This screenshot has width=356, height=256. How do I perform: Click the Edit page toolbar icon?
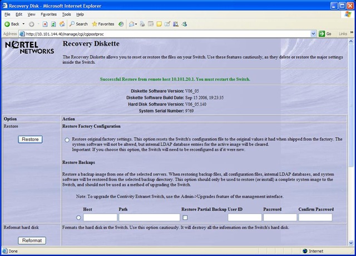pos(151,24)
